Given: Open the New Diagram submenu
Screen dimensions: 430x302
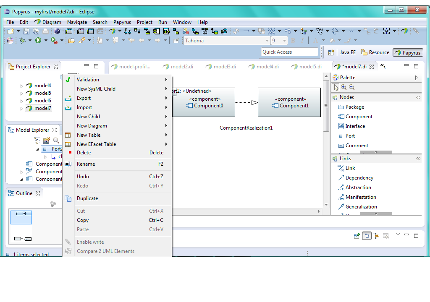Looking at the screenshot, I should tap(118, 126).
